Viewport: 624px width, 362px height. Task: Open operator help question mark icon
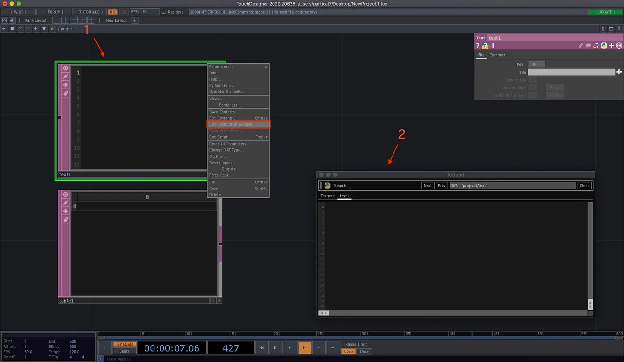[x=478, y=46]
